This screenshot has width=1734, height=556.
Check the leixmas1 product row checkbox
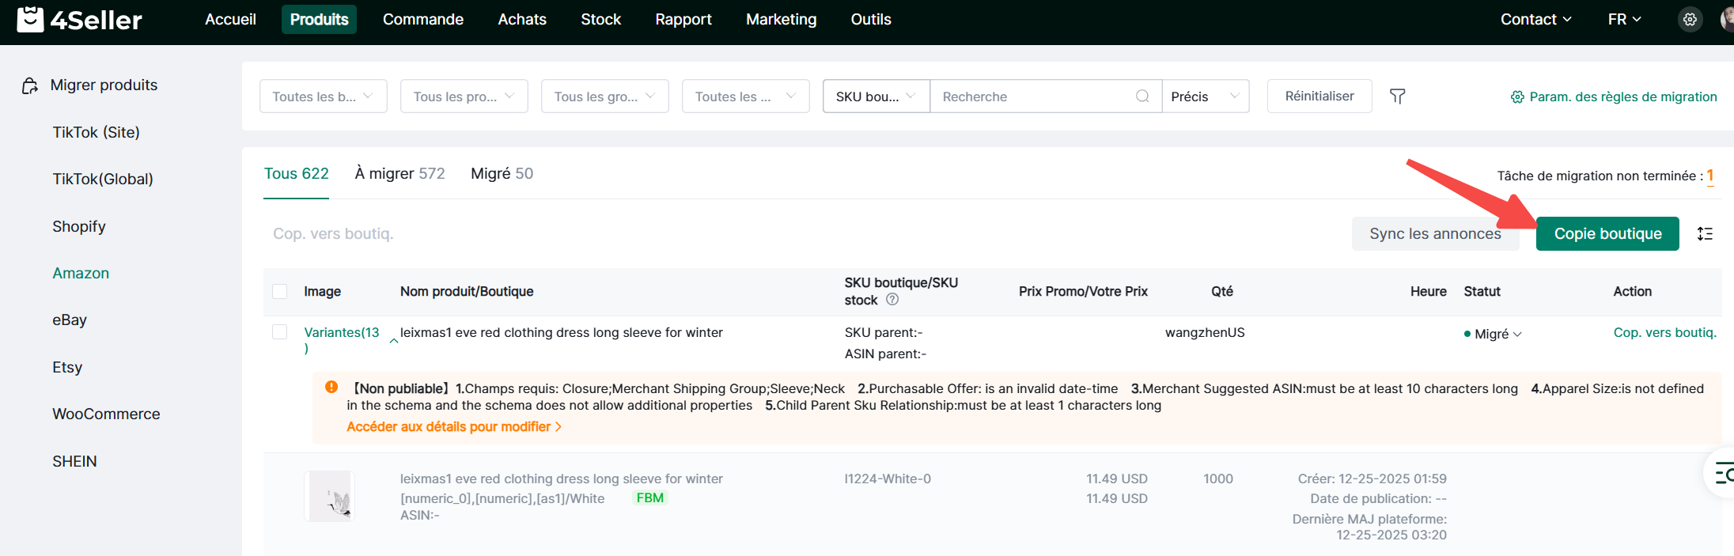click(x=280, y=332)
